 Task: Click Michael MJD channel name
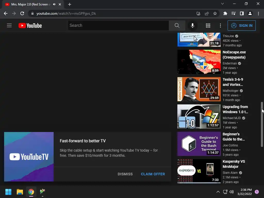click(x=232, y=118)
